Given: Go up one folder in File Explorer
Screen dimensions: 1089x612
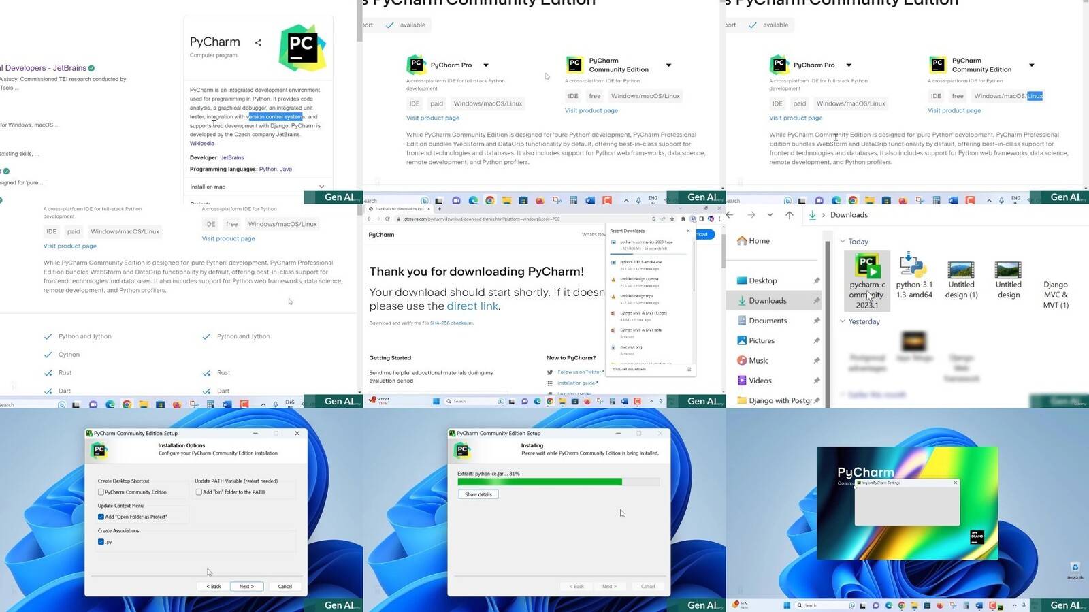Looking at the screenshot, I should tap(790, 215).
